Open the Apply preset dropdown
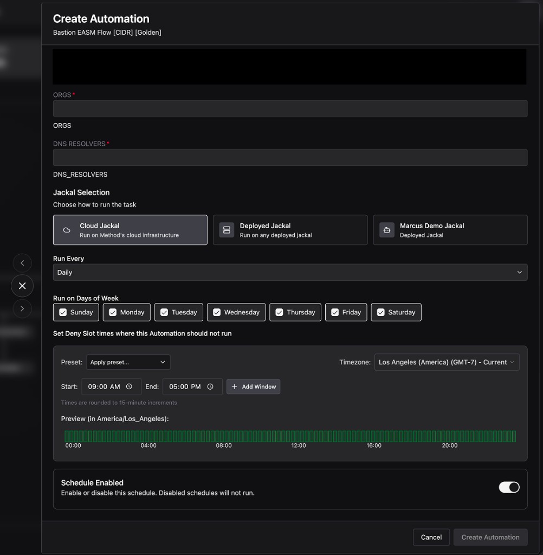Viewport: 543px width, 555px height. [128, 362]
